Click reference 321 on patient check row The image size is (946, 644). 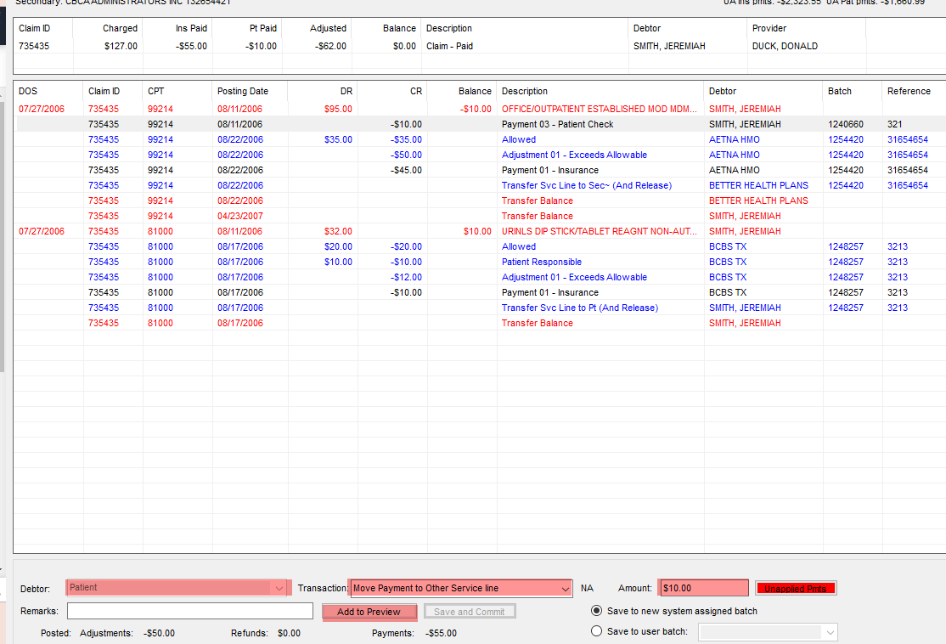pos(895,124)
